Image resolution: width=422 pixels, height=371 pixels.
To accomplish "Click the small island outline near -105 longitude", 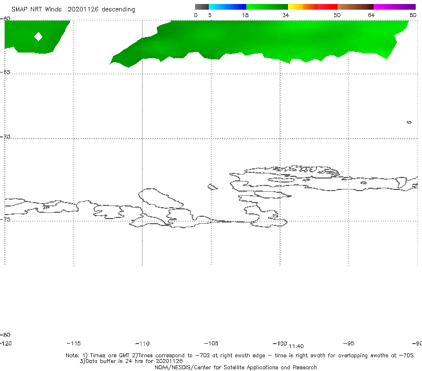I will [212, 187].
